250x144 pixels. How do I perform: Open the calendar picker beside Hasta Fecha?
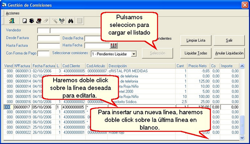click(113, 45)
